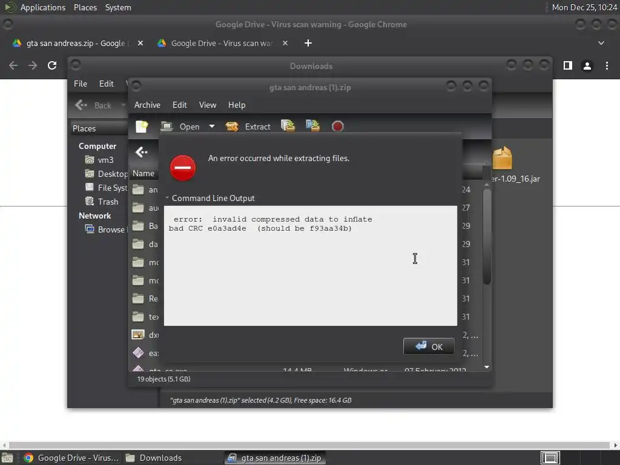Click the Open archive toolbar button
This screenshot has width=620, height=465.
(x=180, y=127)
